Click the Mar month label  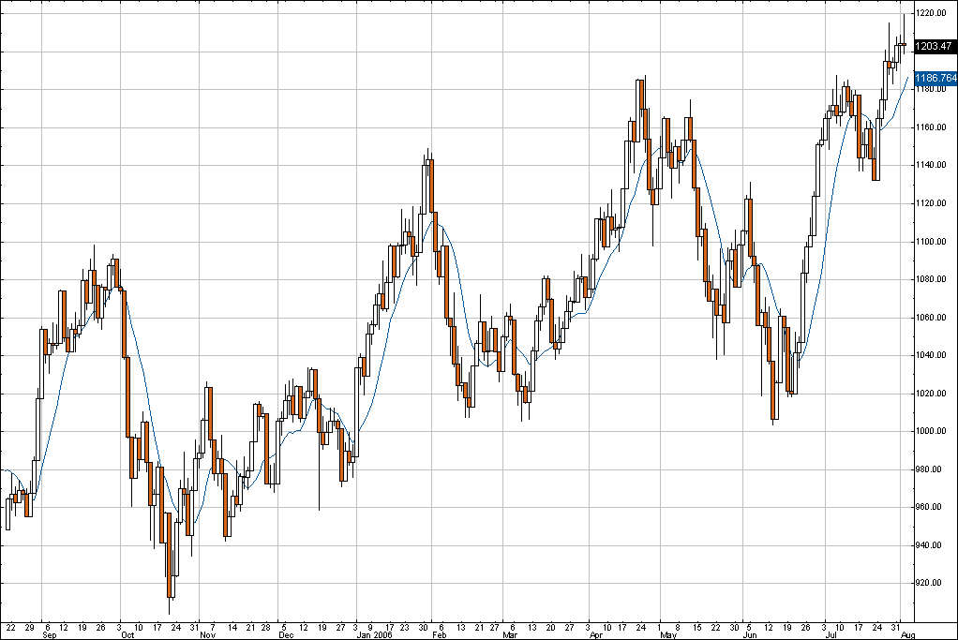coord(510,635)
